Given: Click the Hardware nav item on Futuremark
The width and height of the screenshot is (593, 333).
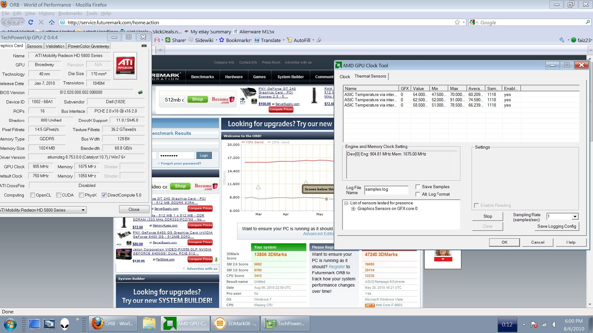Looking at the screenshot, I should coord(234,77).
